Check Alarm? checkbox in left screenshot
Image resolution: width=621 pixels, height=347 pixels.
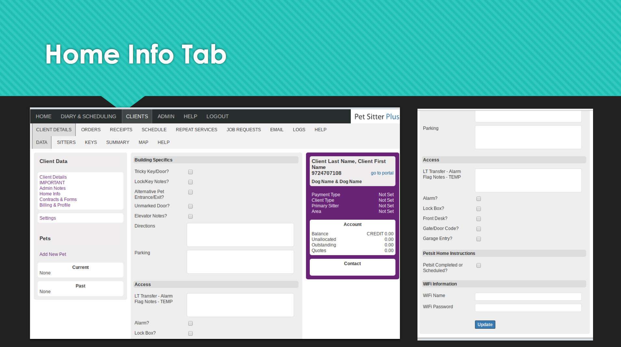pyautogui.click(x=191, y=323)
